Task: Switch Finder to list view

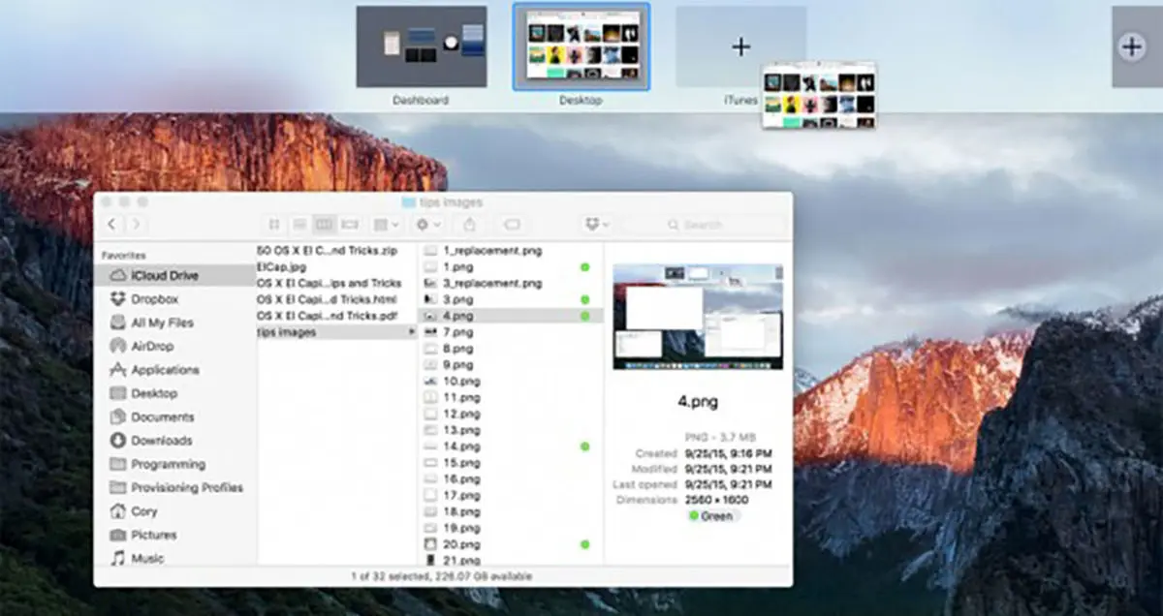Action: (299, 223)
